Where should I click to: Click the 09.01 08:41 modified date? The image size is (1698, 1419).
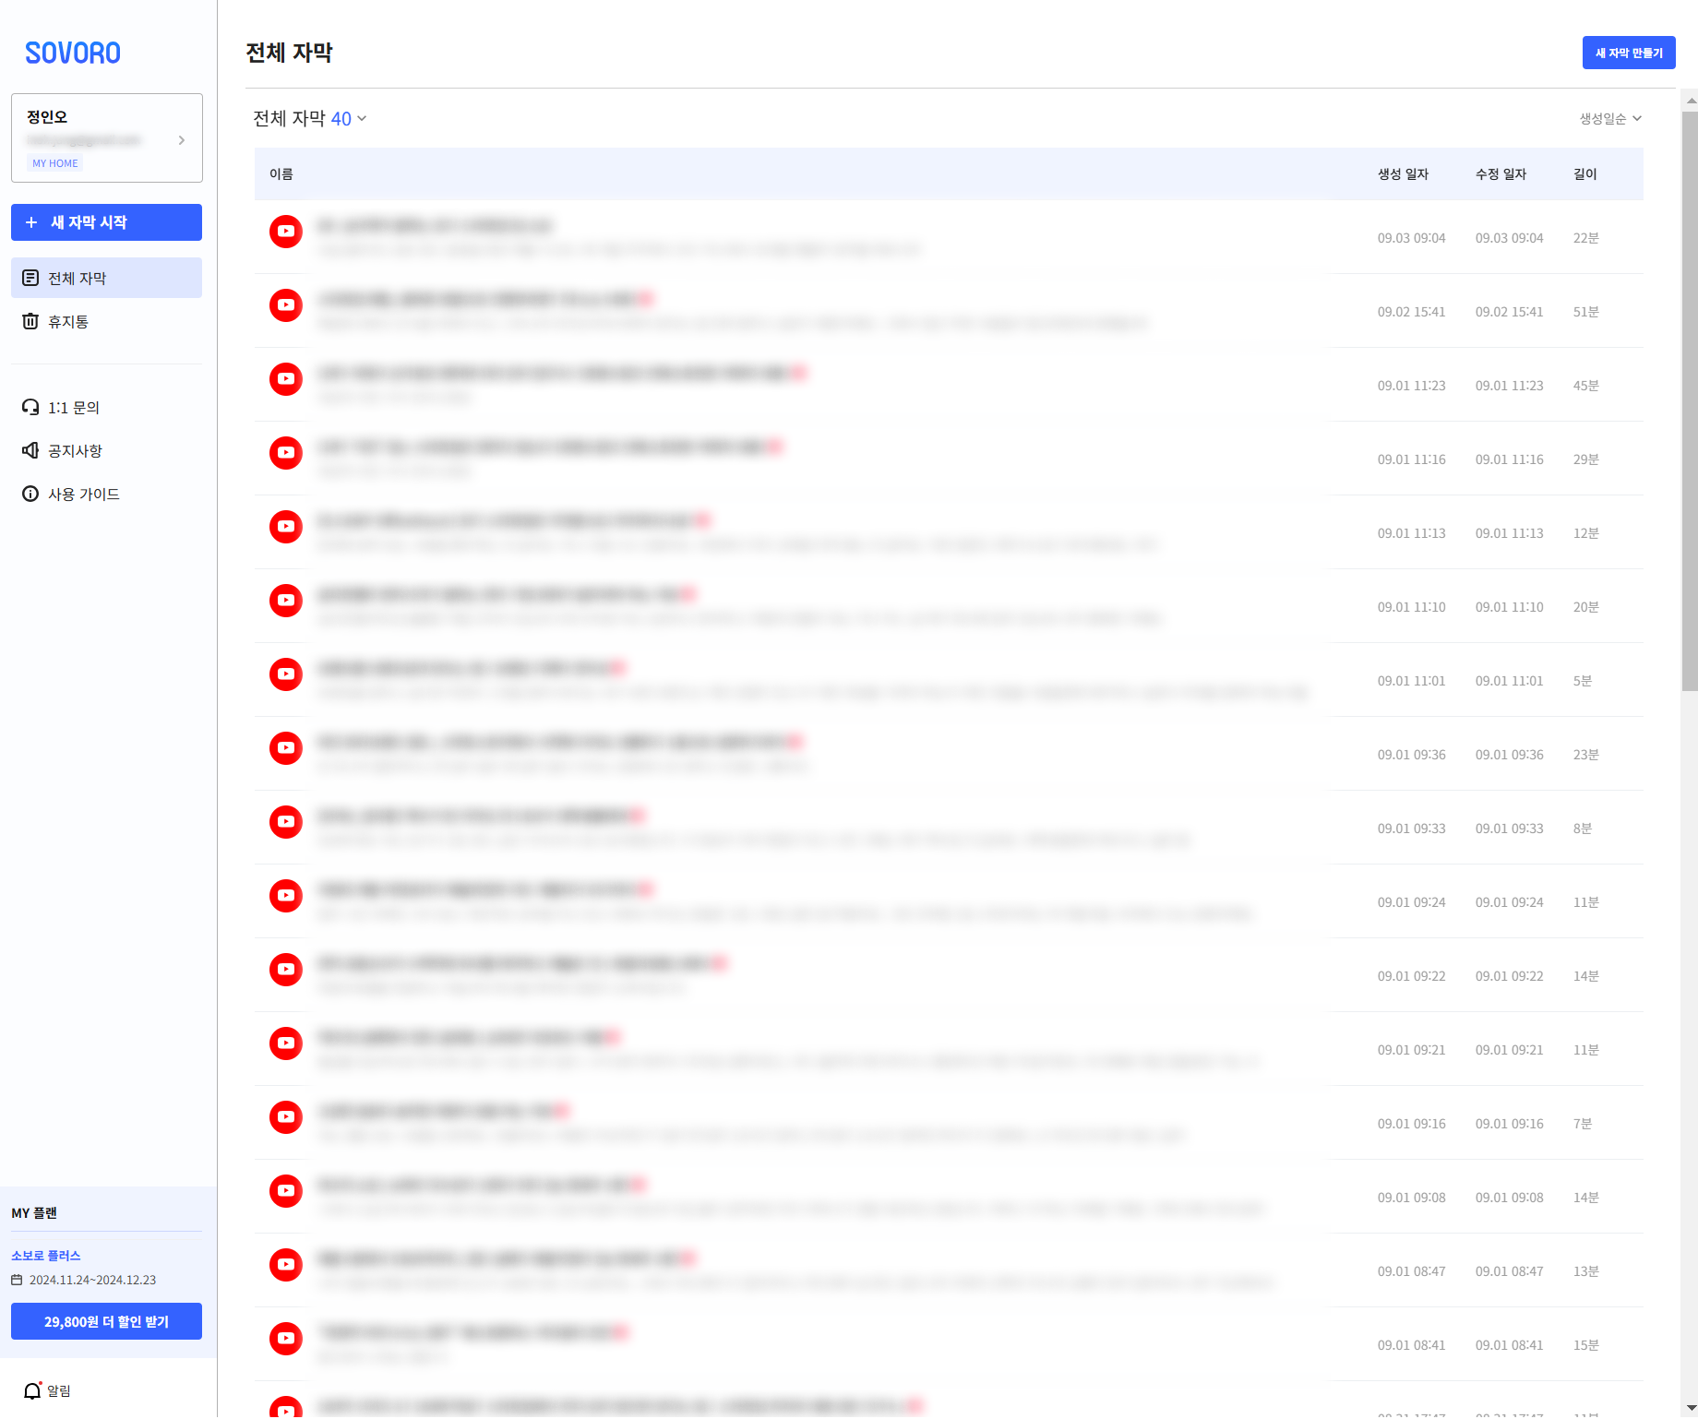tap(1509, 1345)
